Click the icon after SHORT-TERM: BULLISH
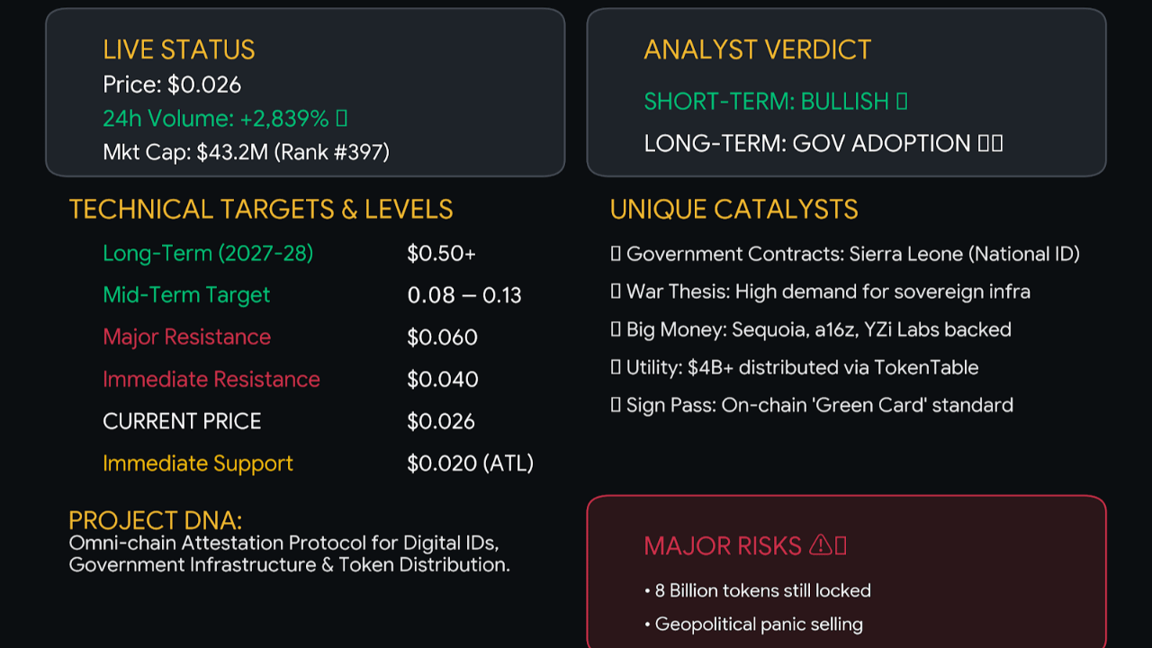Screen dimensions: 1152x648 coord(902,102)
